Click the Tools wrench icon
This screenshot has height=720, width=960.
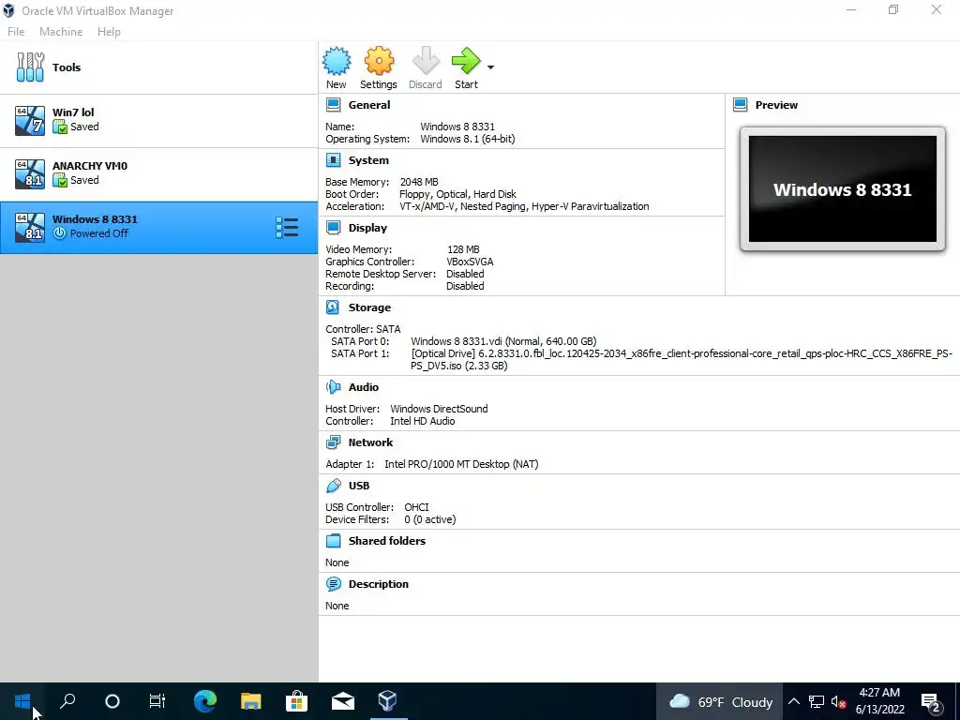pyautogui.click(x=30, y=67)
